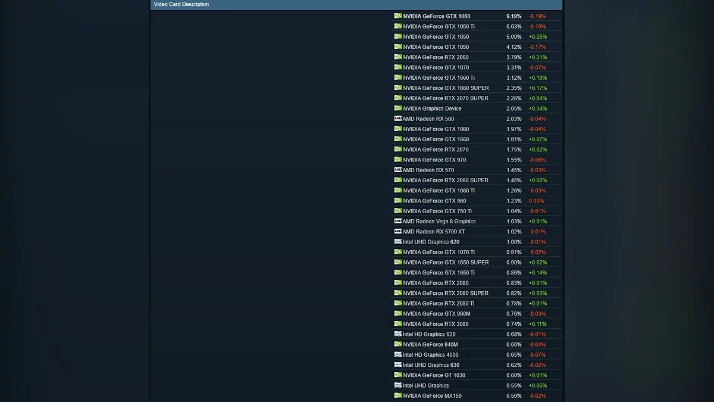Screen dimensions: 714x402
Task: Click the NVIDIA logo beside GTX 1070
Action: pyautogui.click(x=398, y=67)
